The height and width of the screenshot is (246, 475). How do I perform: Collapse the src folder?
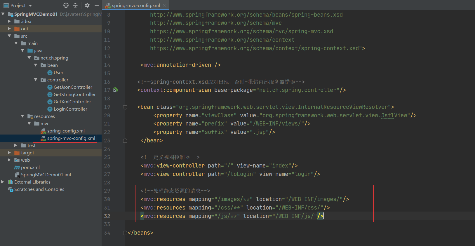(x=9, y=36)
